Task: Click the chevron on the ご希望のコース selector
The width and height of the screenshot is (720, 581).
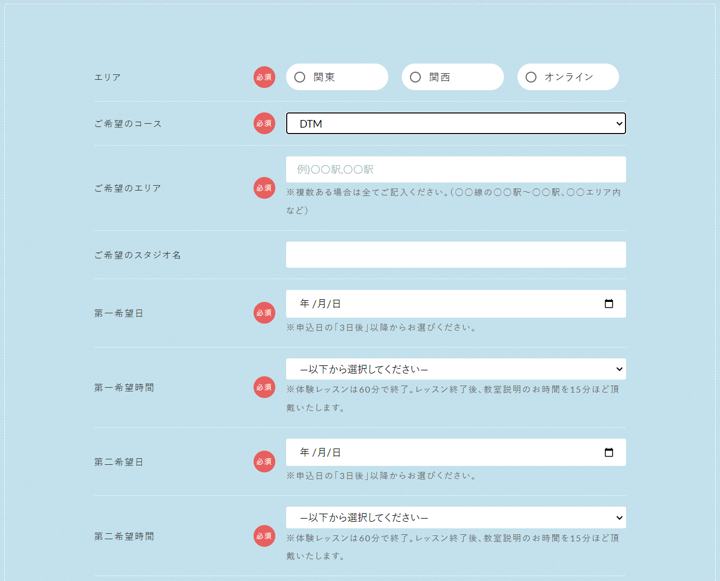Action: (619, 123)
